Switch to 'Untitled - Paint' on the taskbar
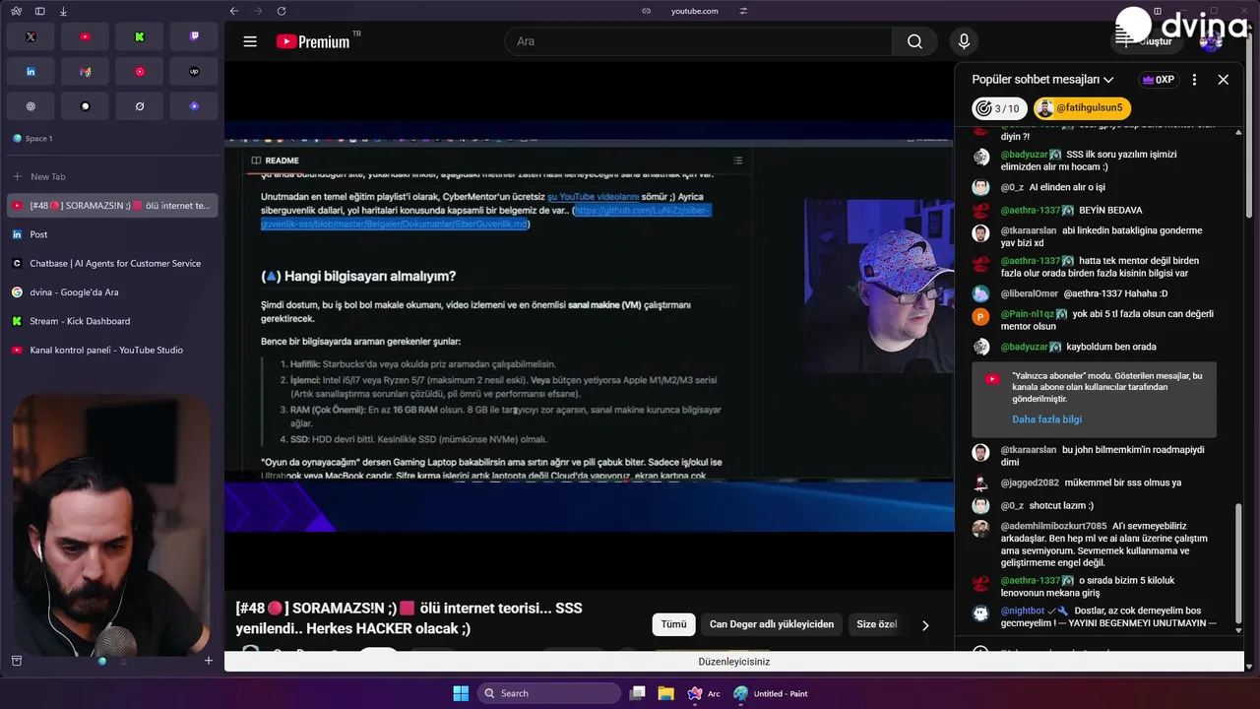Image resolution: width=1260 pixels, height=709 pixels. pyautogui.click(x=771, y=693)
